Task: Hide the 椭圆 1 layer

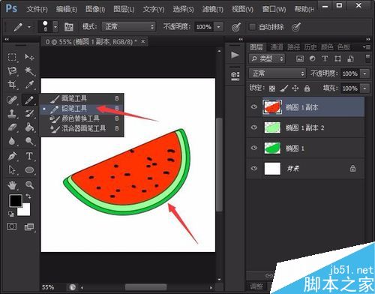Action: click(x=254, y=148)
